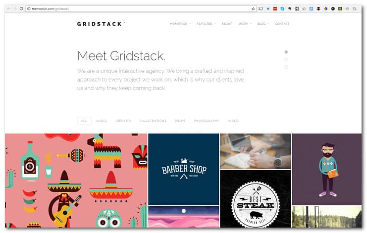The image size is (367, 233).
Task: Open the multicolor color-picker extension icon
Action: click(325, 8)
